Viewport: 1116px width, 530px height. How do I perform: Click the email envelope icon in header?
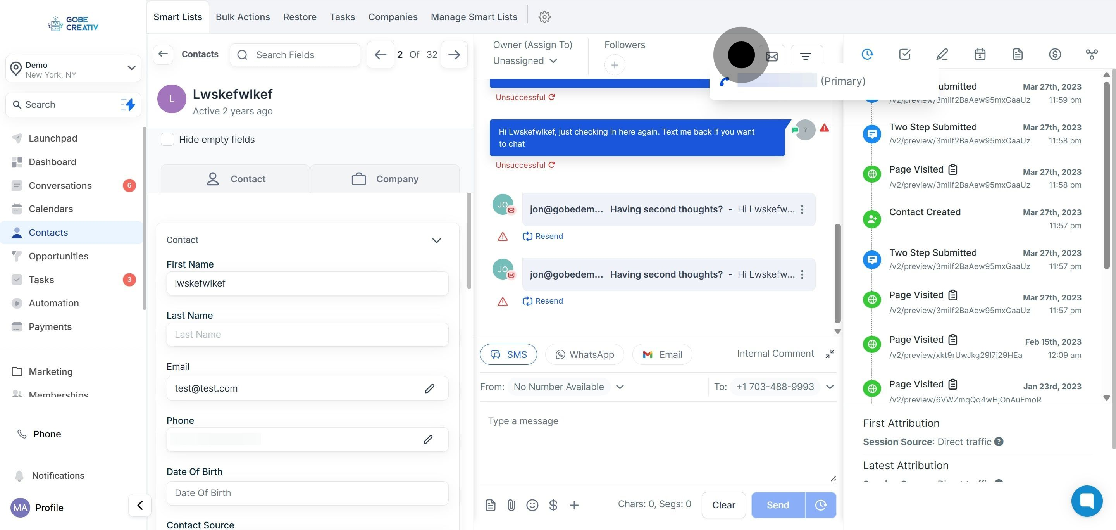772,56
